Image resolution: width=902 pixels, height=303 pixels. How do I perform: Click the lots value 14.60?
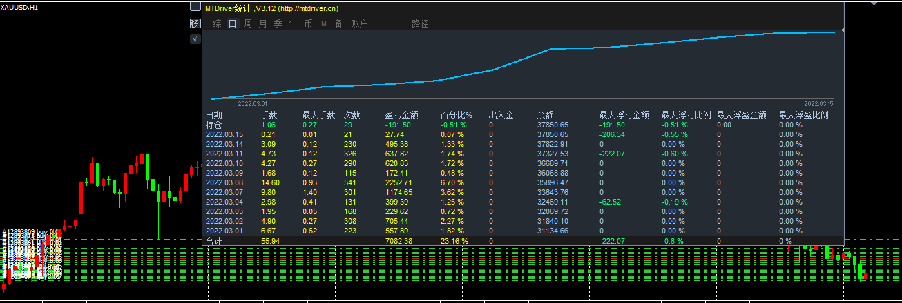[x=271, y=183]
